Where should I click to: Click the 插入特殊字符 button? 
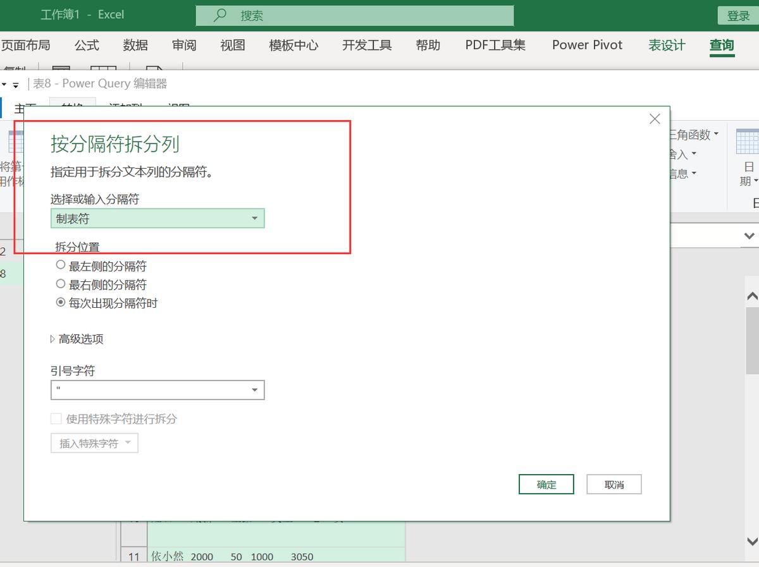[x=94, y=442]
